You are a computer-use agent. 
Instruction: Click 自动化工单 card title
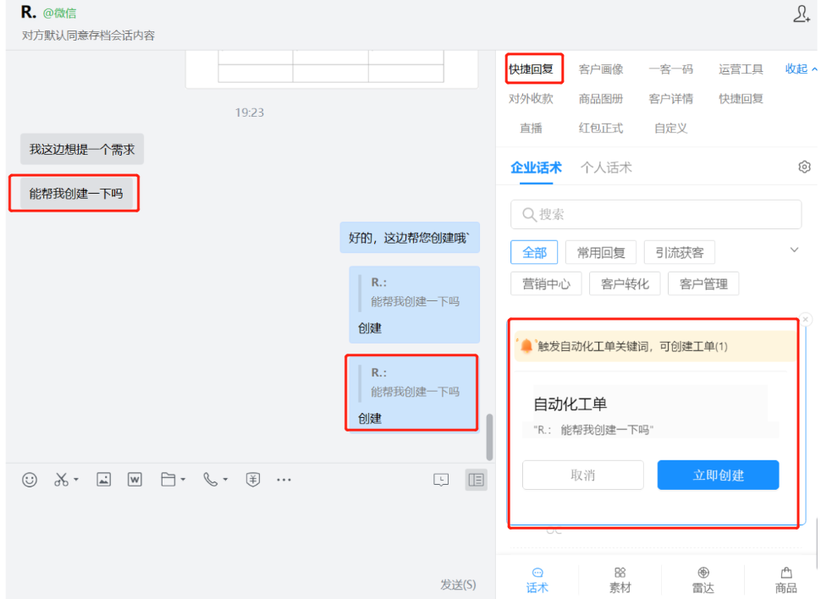click(x=570, y=404)
